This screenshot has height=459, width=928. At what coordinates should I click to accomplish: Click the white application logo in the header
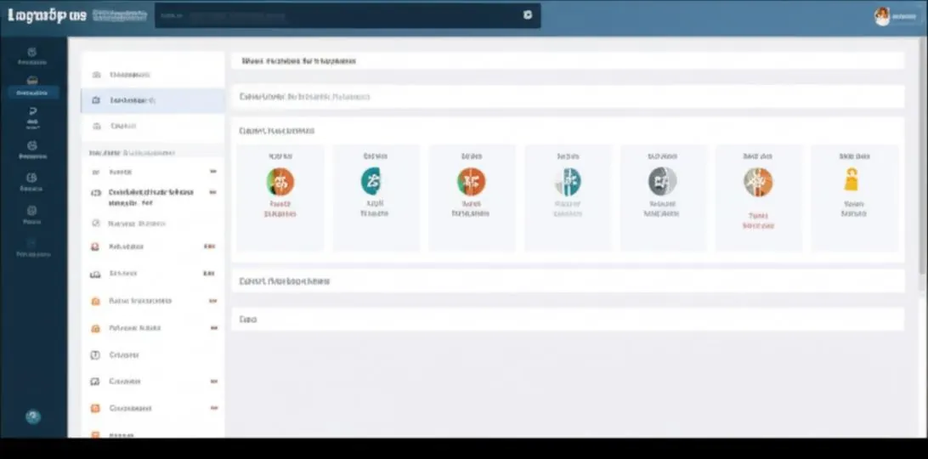[48, 16]
